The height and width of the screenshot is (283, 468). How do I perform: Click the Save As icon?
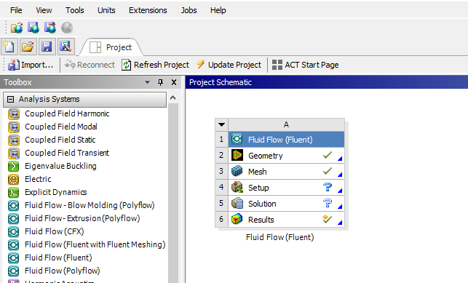point(66,47)
